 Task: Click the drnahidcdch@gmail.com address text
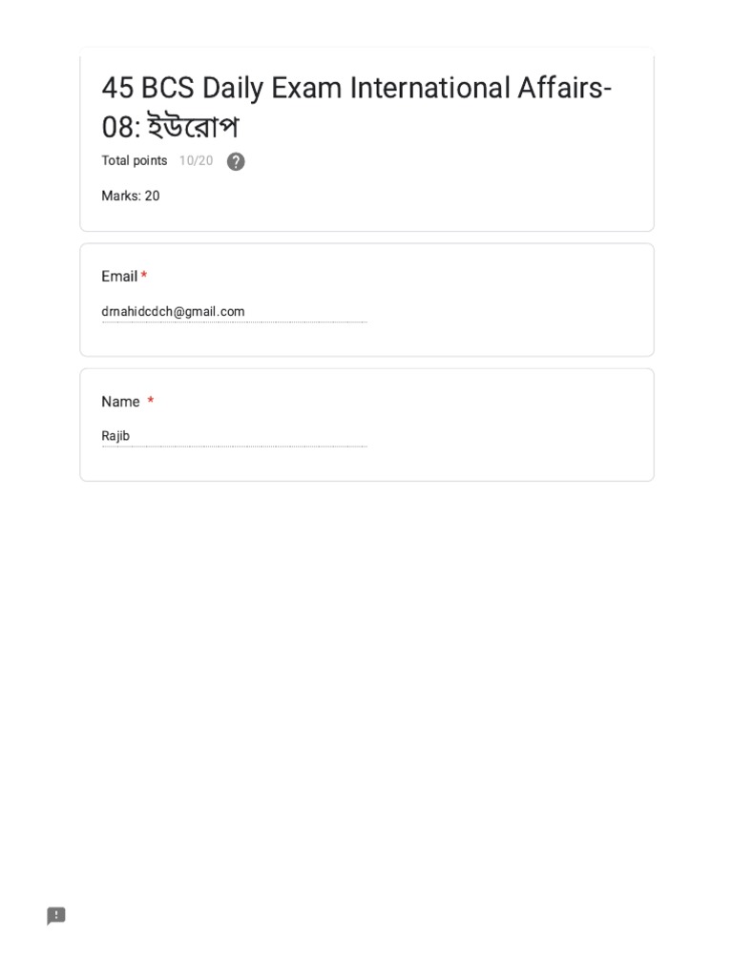click(174, 312)
